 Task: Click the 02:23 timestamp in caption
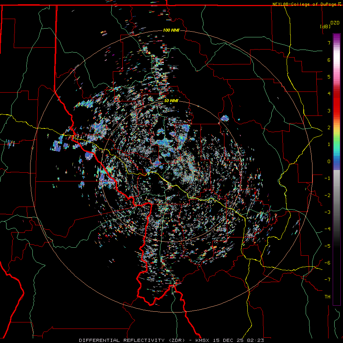click(x=256, y=340)
